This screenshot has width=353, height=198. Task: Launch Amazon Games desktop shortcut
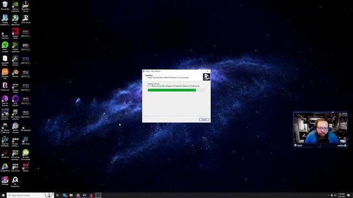pyautogui.click(x=15, y=87)
